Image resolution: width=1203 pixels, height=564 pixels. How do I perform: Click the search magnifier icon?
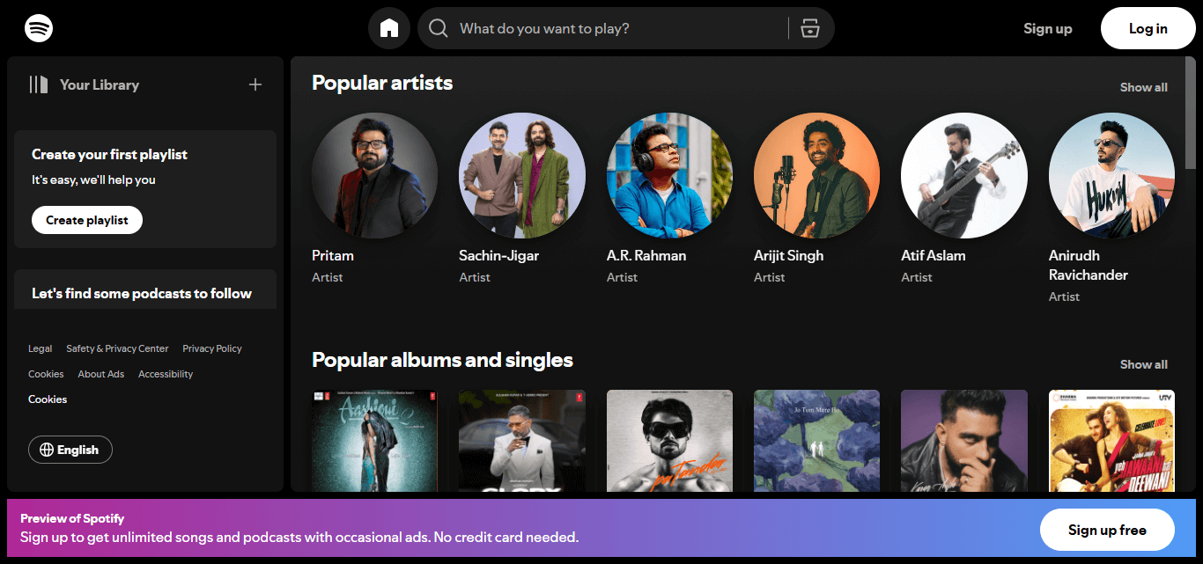coord(439,28)
